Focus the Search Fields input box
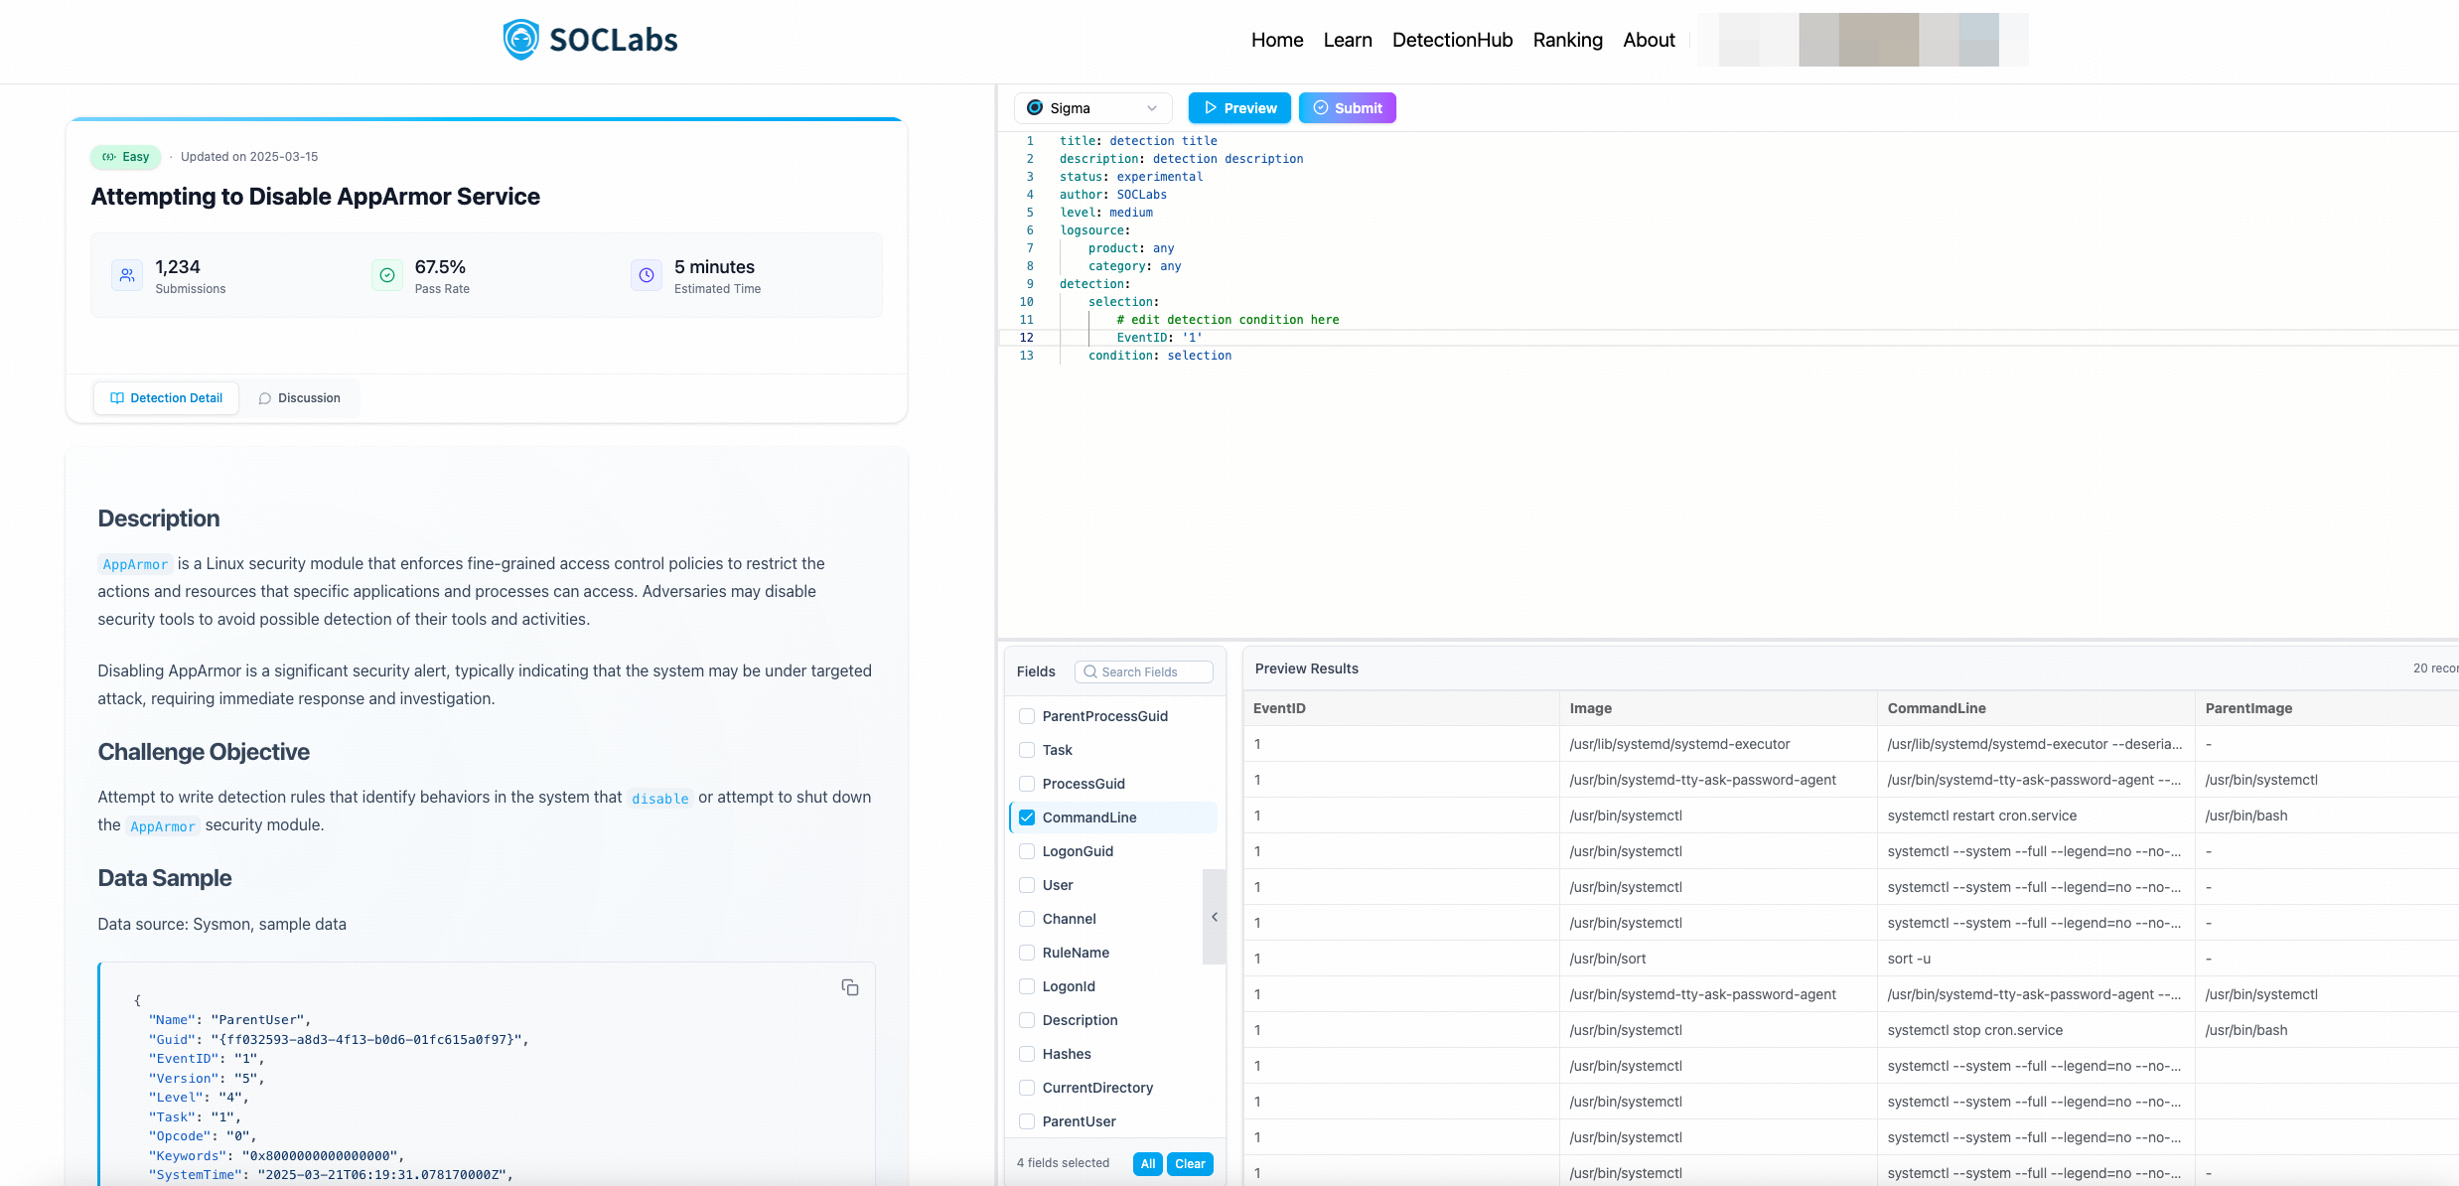The width and height of the screenshot is (2459, 1186). click(x=1154, y=672)
